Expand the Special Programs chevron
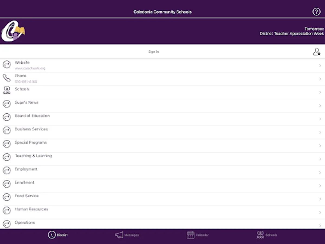This screenshot has width=325, height=244. (320, 146)
